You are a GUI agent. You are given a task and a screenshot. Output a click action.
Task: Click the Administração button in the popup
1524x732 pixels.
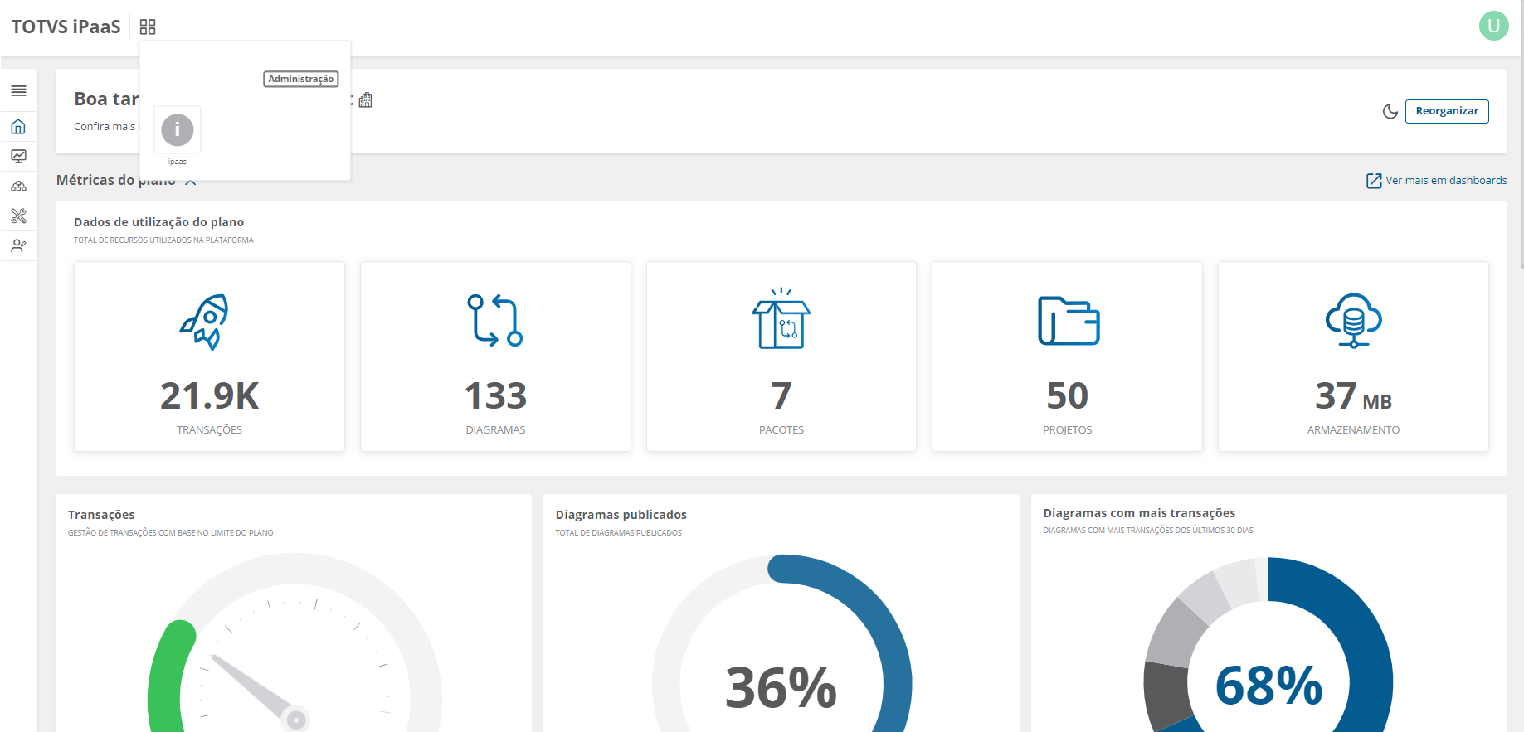[301, 79]
